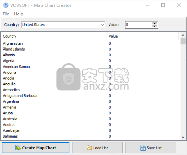Click the Save List floppy disk icon
The height and width of the screenshot is (155, 187).
pyautogui.click(x=143, y=148)
